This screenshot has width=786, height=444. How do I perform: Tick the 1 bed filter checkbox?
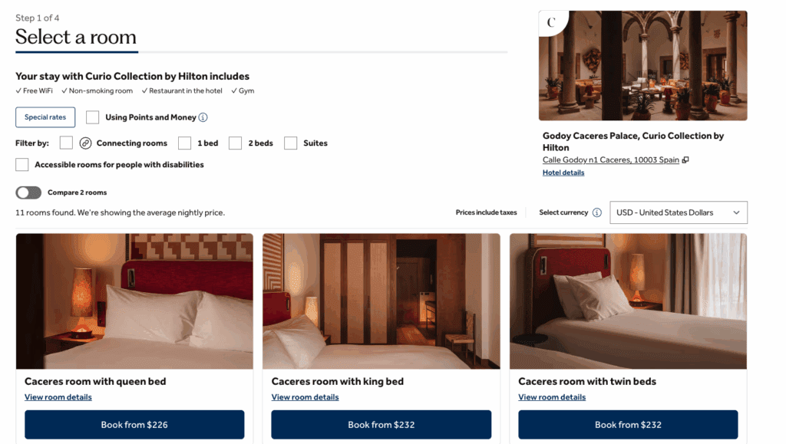pos(184,143)
